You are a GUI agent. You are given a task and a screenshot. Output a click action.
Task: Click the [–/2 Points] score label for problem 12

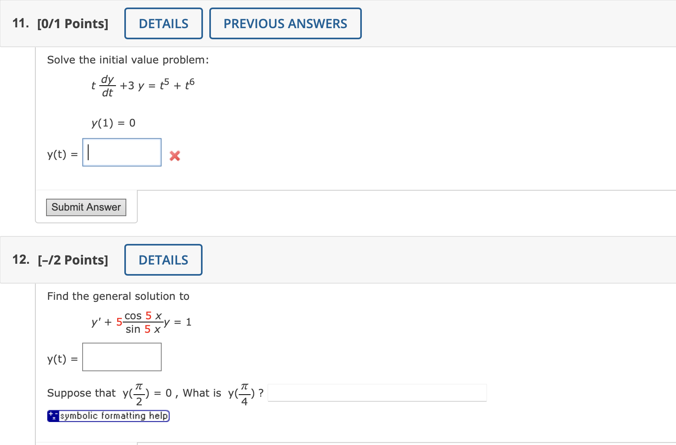(x=73, y=260)
